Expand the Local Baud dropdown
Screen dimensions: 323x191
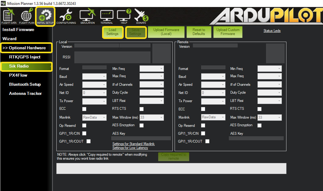point(94,77)
